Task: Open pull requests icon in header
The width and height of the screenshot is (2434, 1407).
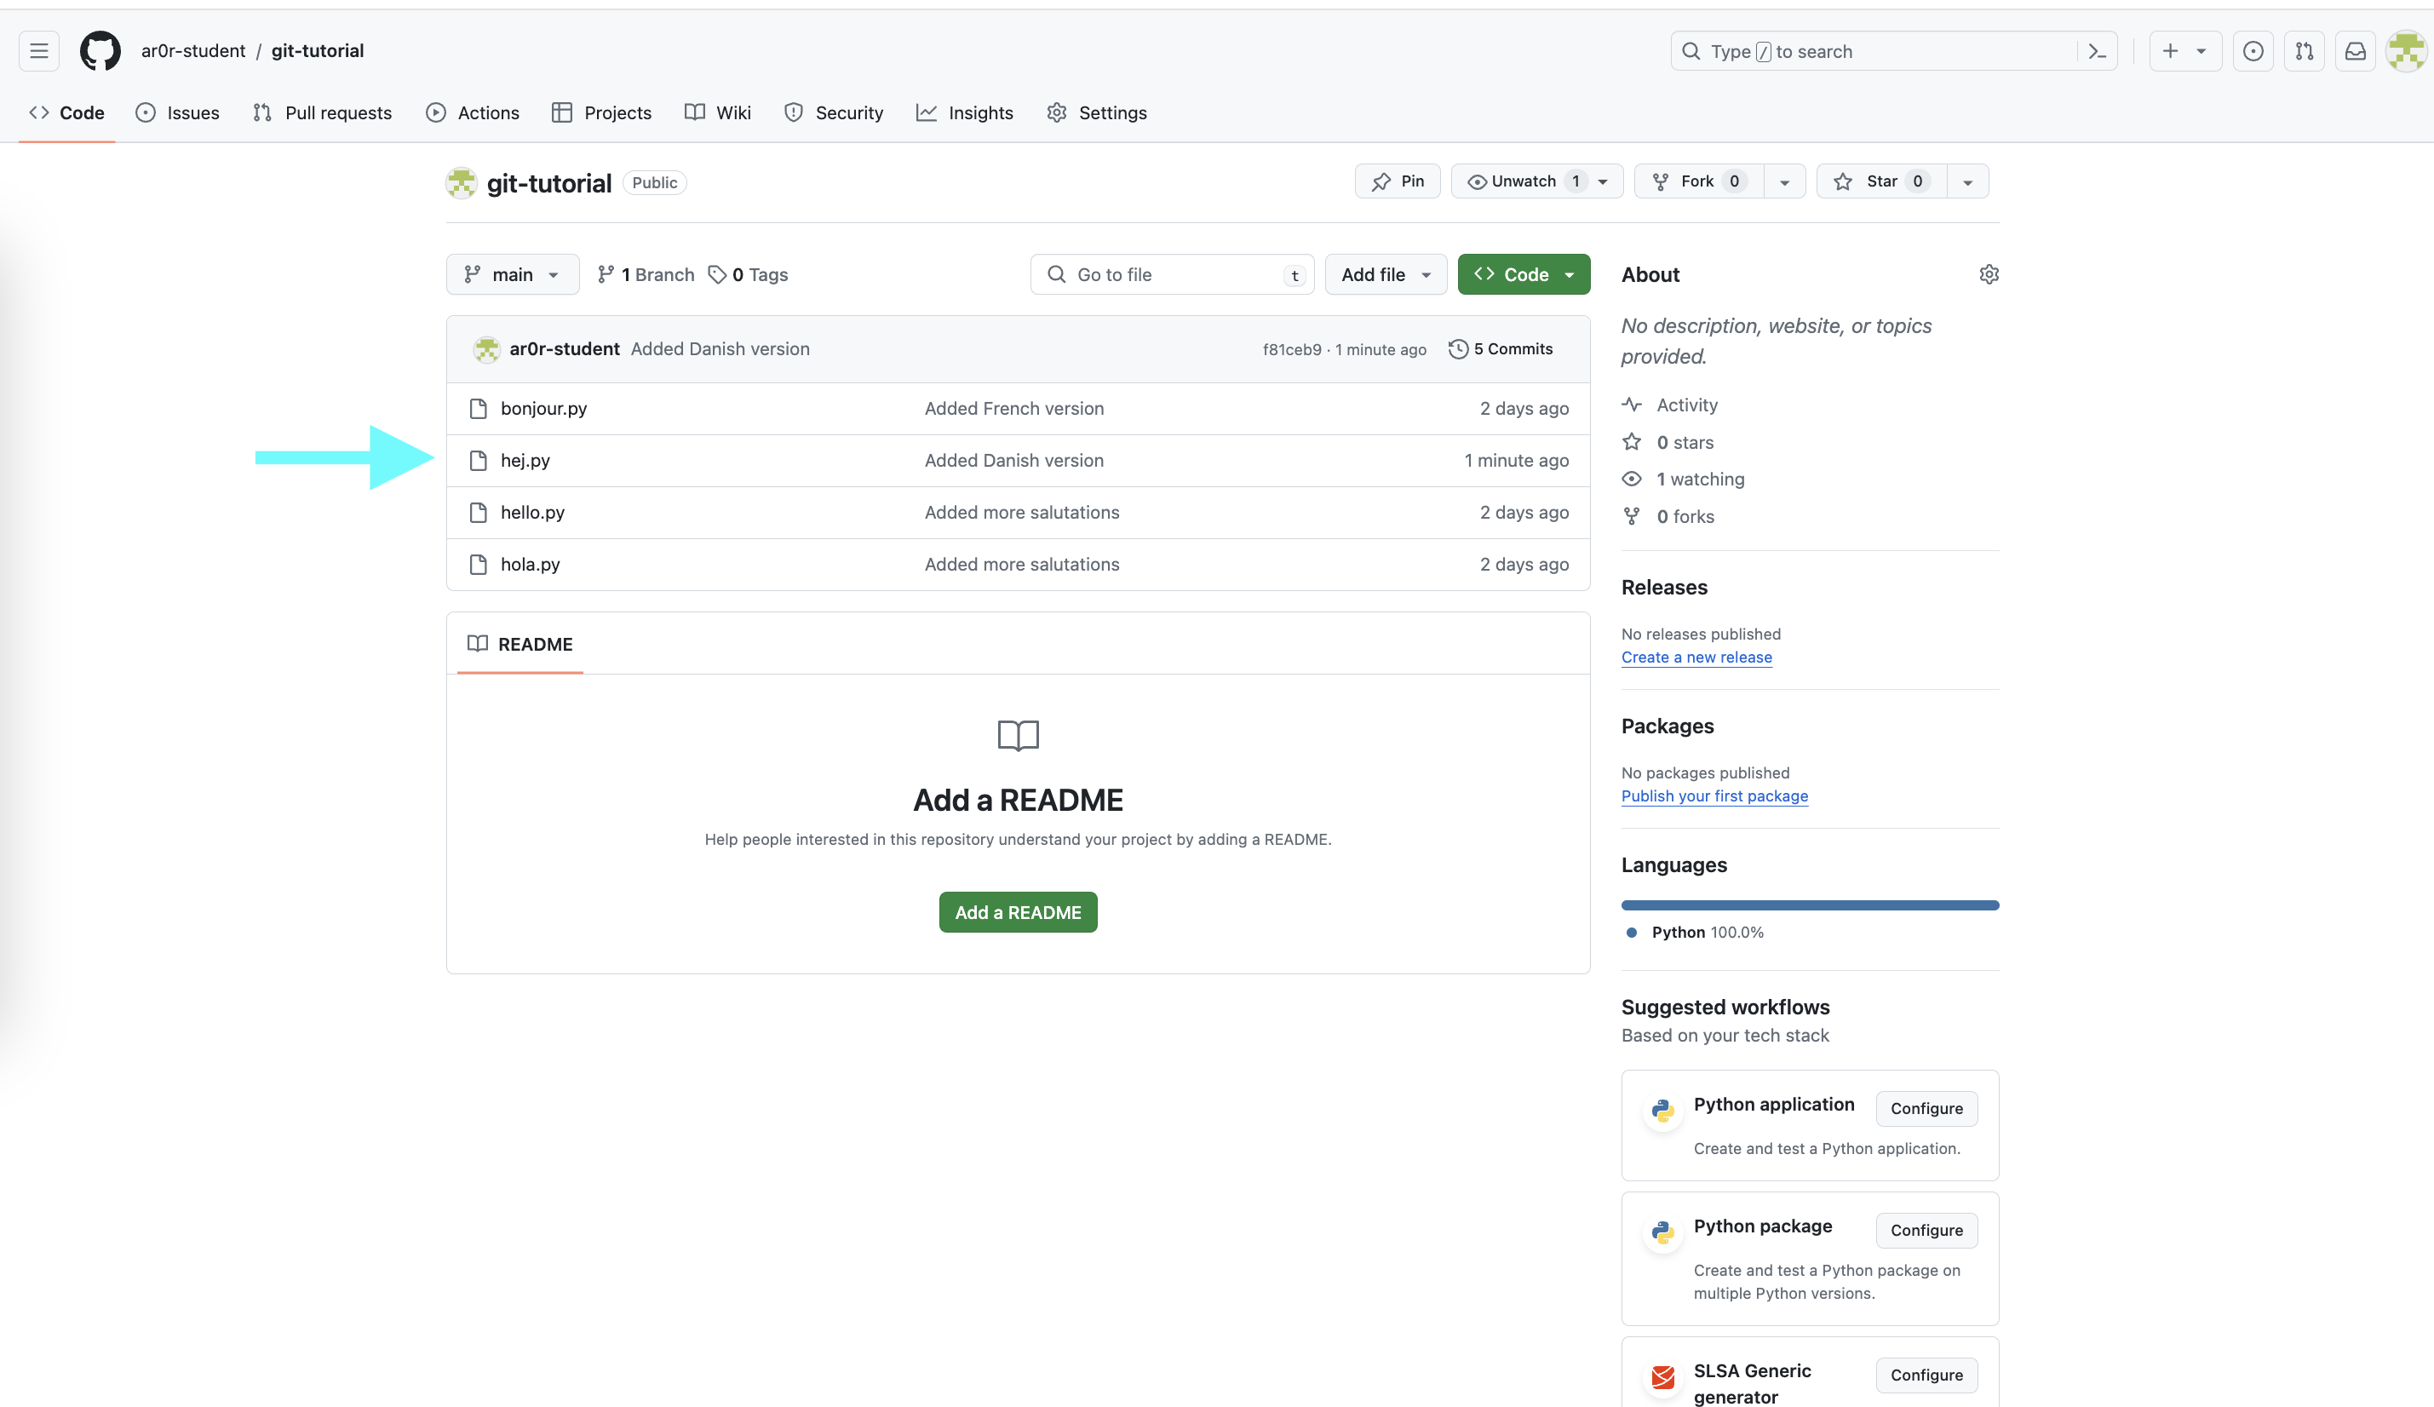Action: click(2304, 51)
